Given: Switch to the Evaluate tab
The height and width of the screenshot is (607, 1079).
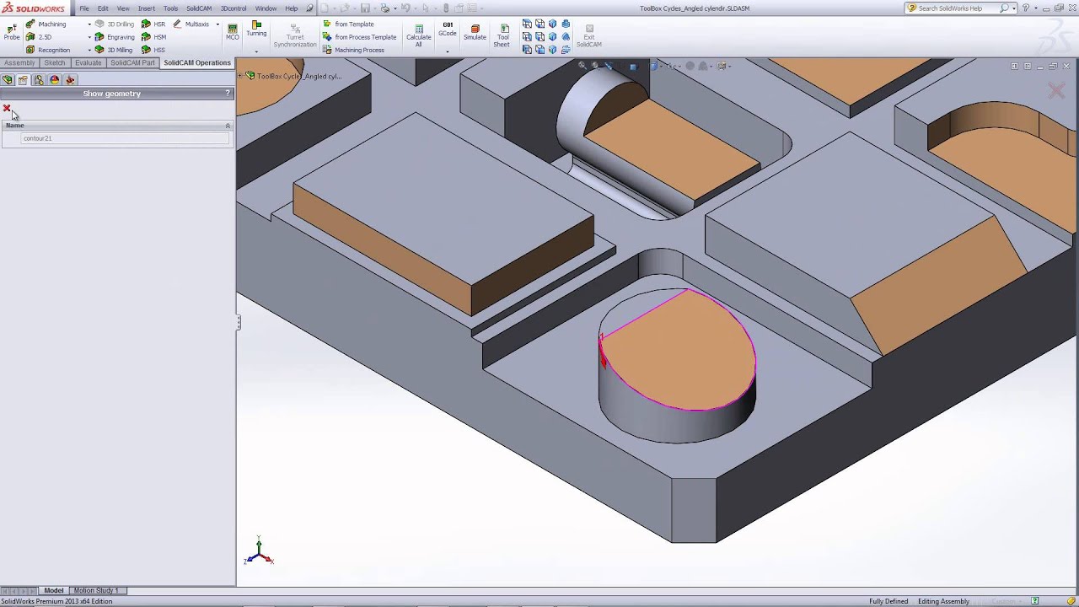Looking at the screenshot, I should point(88,63).
